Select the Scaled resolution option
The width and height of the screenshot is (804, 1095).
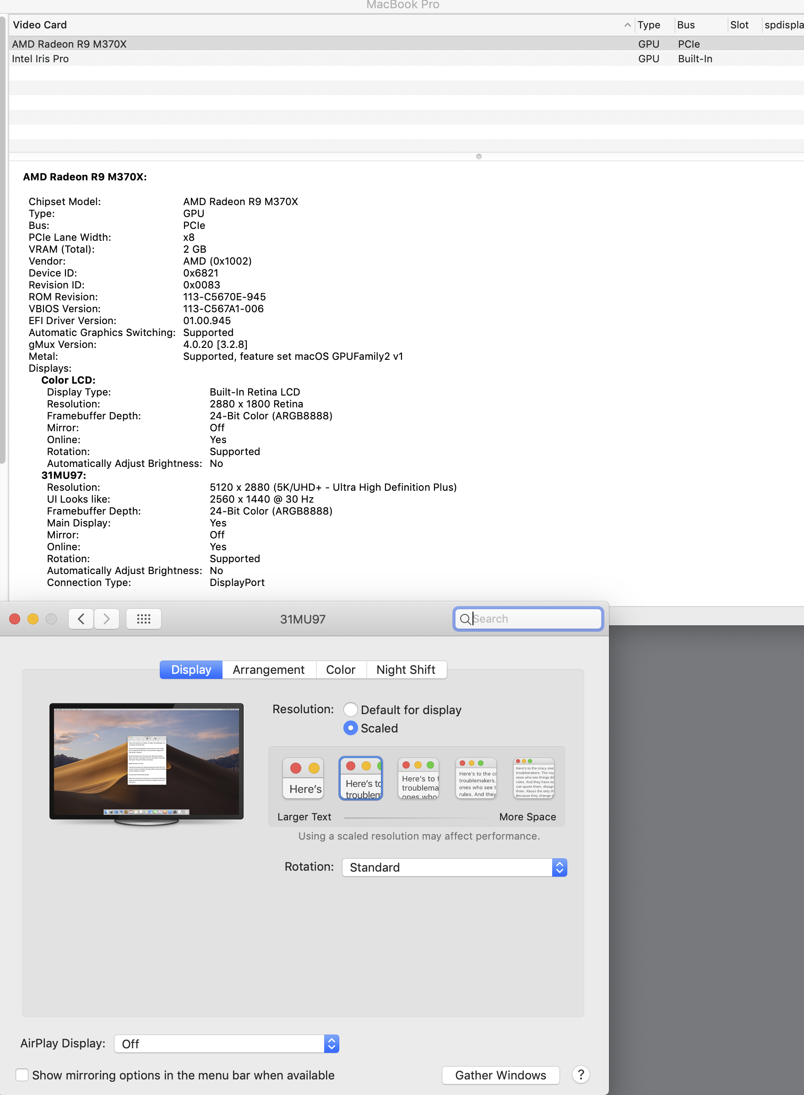(350, 728)
